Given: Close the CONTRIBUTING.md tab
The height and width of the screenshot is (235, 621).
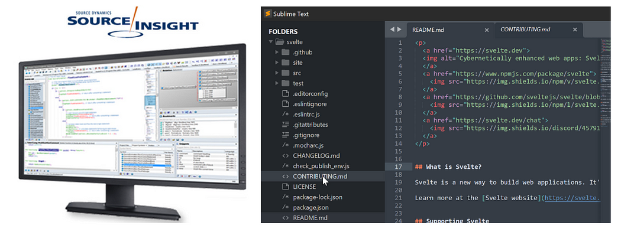Looking at the screenshot, I should click(575, 30).
